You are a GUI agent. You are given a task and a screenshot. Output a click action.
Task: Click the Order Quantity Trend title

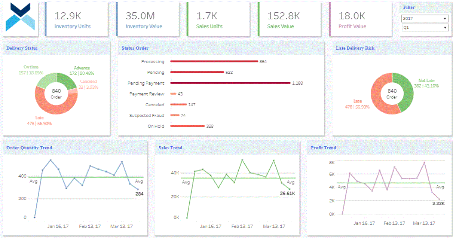point(29,148)
